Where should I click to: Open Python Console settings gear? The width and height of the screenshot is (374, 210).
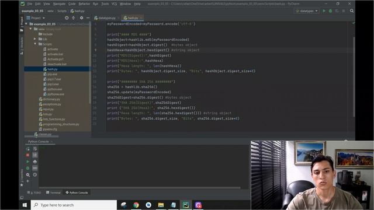[x=27, y=175]
